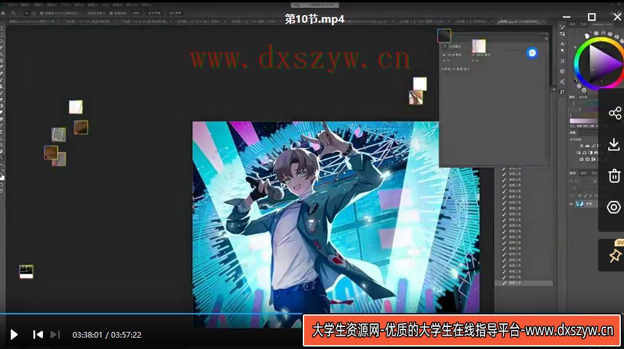624x349 pixels.
Task: Switch to the third document tab
Action: (146, 21)
